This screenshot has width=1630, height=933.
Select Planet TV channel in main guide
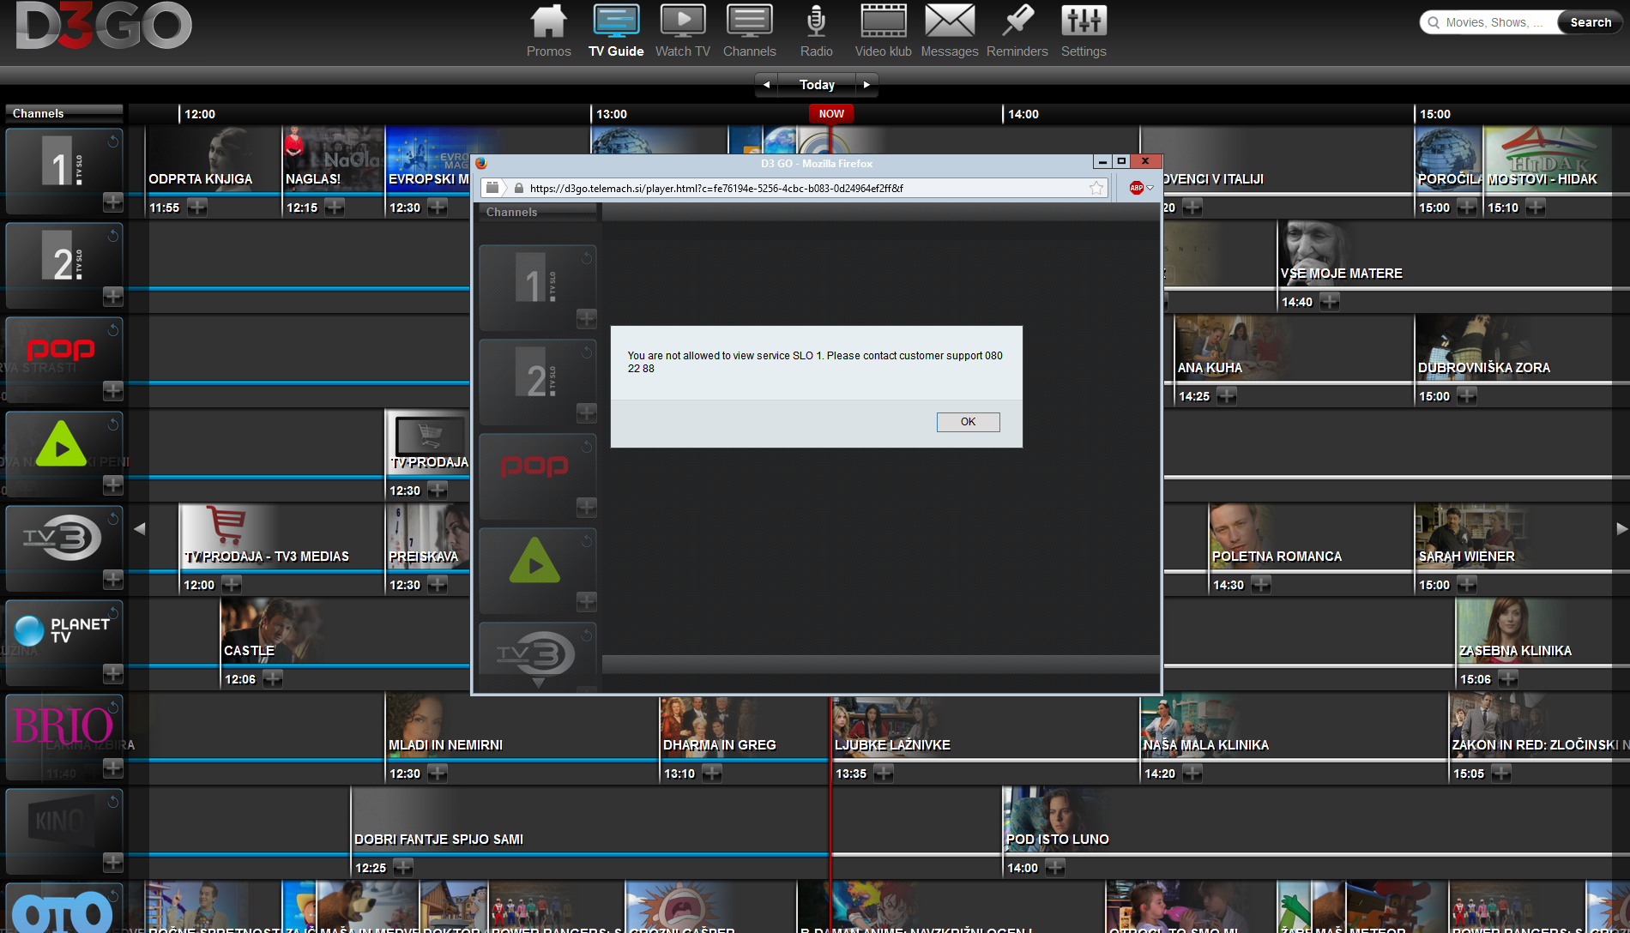[64, 641]
